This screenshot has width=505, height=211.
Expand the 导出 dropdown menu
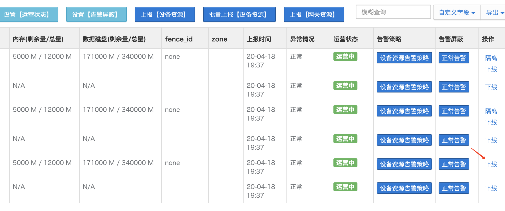[x=494, y=13]
